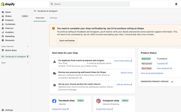This screenshot has height=112, width=181.
Task: Click the Meta logo in page header
Action: pyautogui.click(x=35, y=11)
